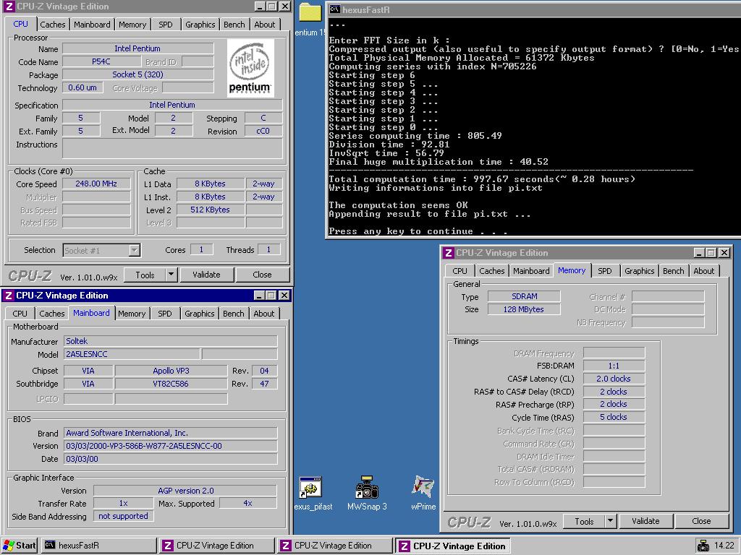The width and height of the screenshot is (741, 555).
Task: Click the chipset field Apollo VP3
Action: (x=171, y=371)
